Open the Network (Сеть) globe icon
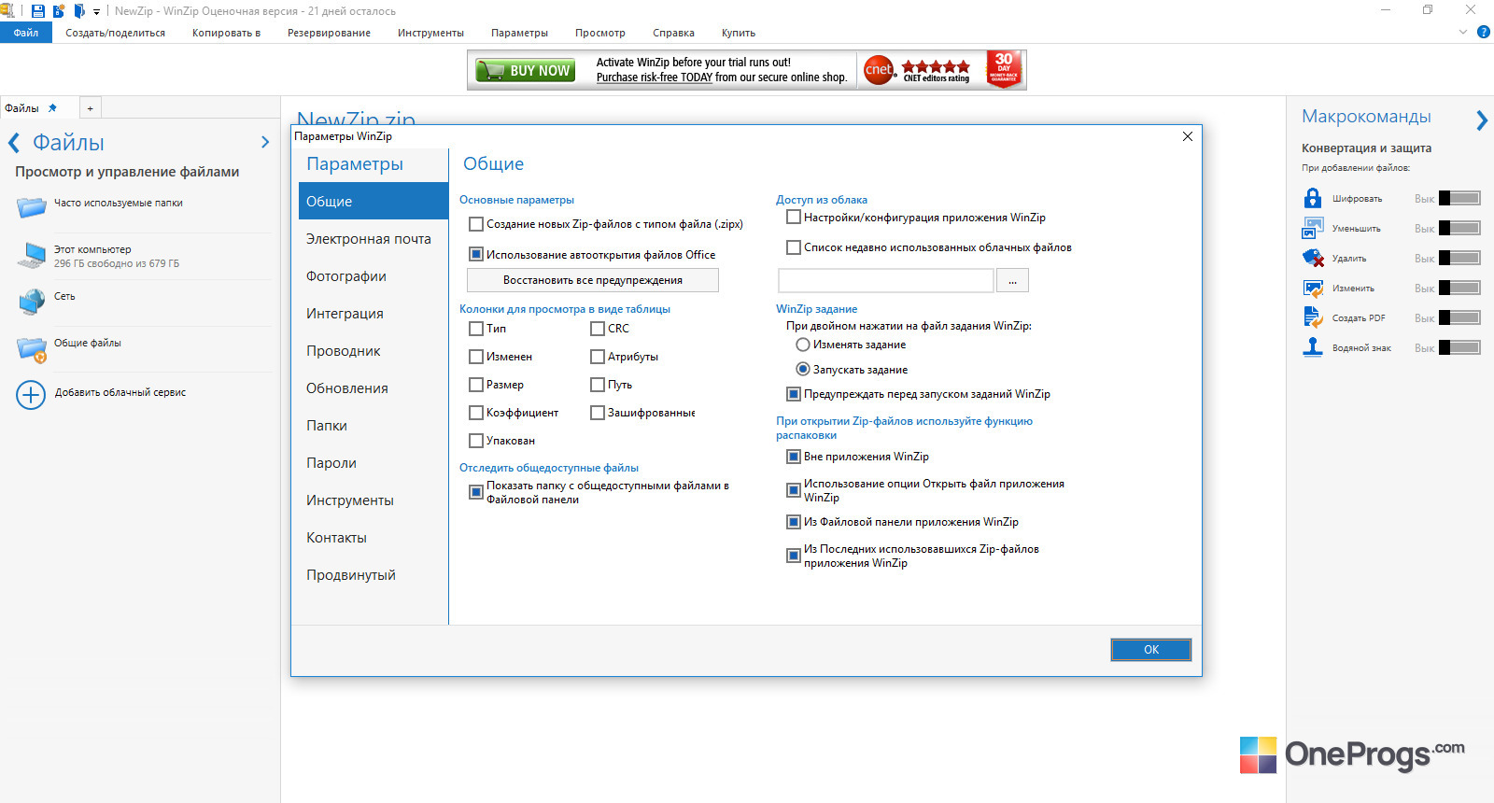The height and width of the screenshot is (803, 1494). coord(32,301)
